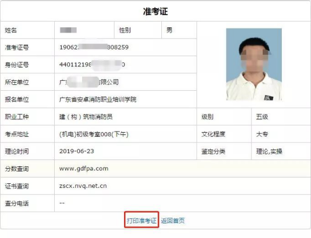Click the www.gdfpa.com score query address
311x238 pixels.
tap(84, 169)
